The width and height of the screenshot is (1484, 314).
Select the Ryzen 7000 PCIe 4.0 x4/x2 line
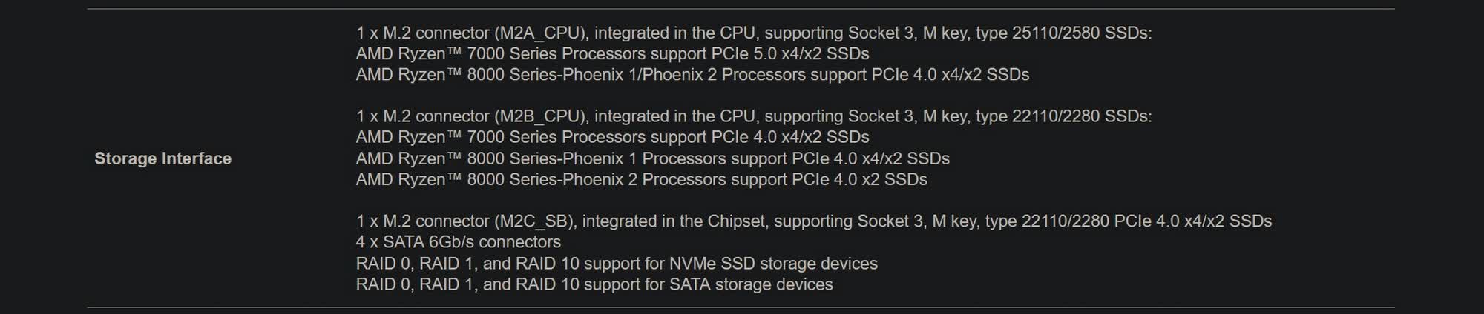612,137
